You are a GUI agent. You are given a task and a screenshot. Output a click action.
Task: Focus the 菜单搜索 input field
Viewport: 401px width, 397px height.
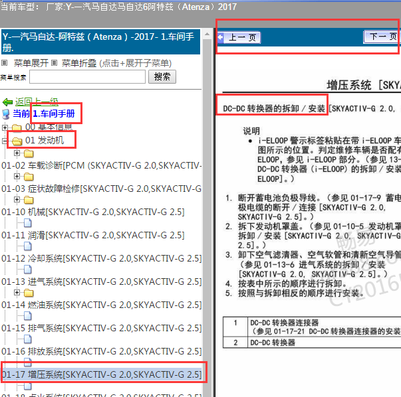tap(87, 77)
